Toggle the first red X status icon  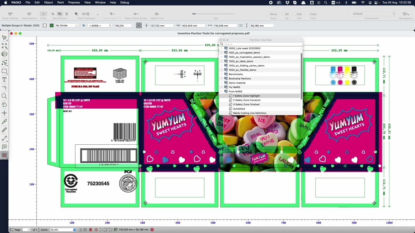pyautogui.click(x=90, y=230)
